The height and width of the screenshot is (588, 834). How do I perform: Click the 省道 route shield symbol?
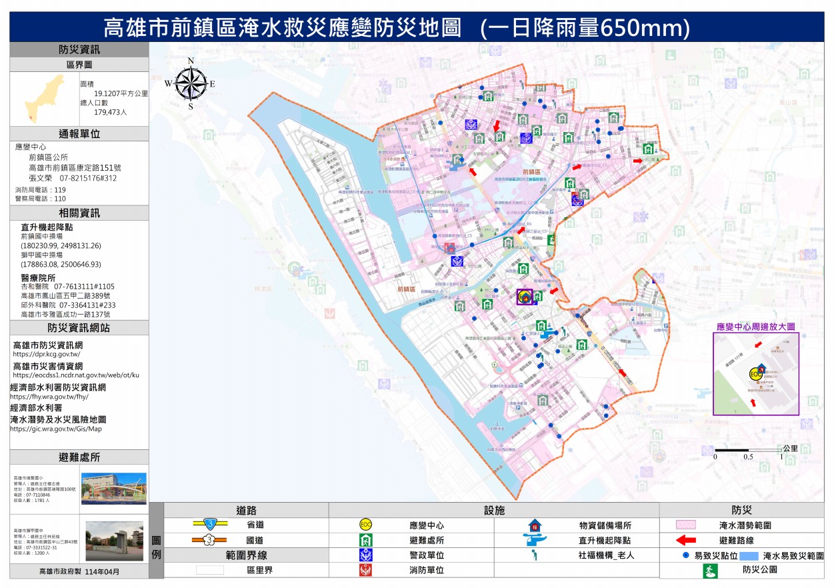pyautogui.click(x=210, y=524)
